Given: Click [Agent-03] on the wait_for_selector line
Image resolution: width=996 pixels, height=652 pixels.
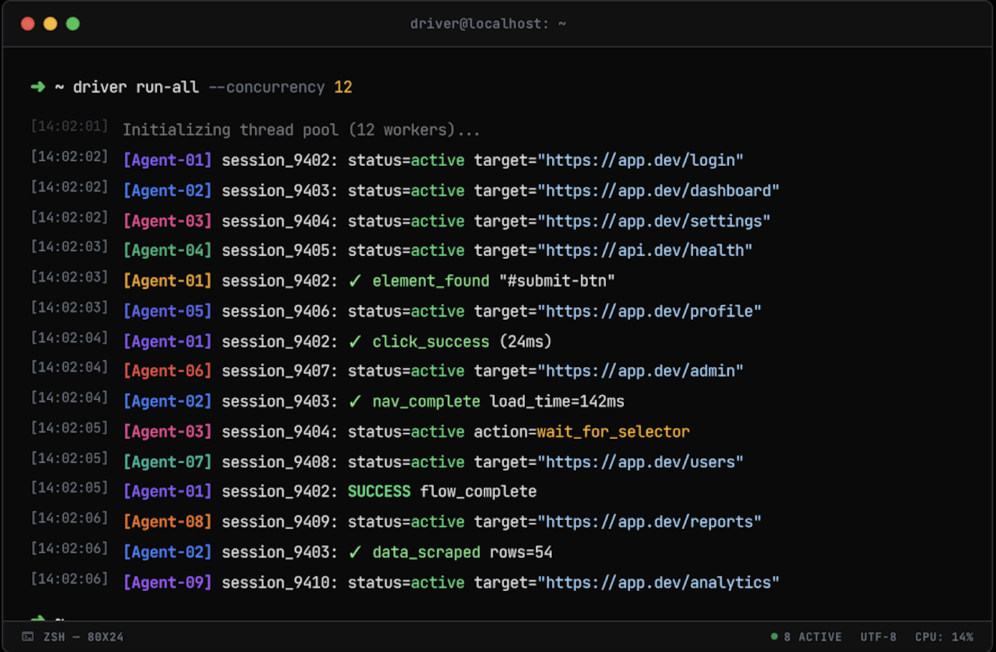Looking at the screenshot, I should click(168, 432).
